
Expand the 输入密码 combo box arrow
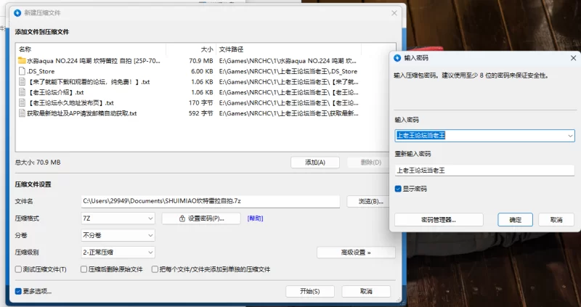569,135
